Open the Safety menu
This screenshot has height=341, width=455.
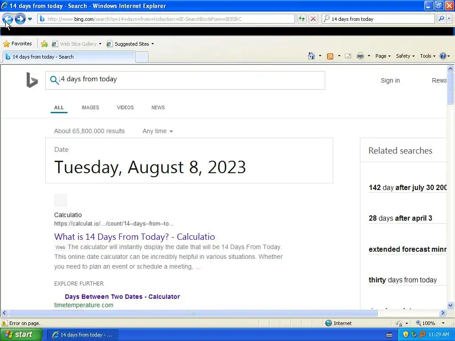coord(405,56)
